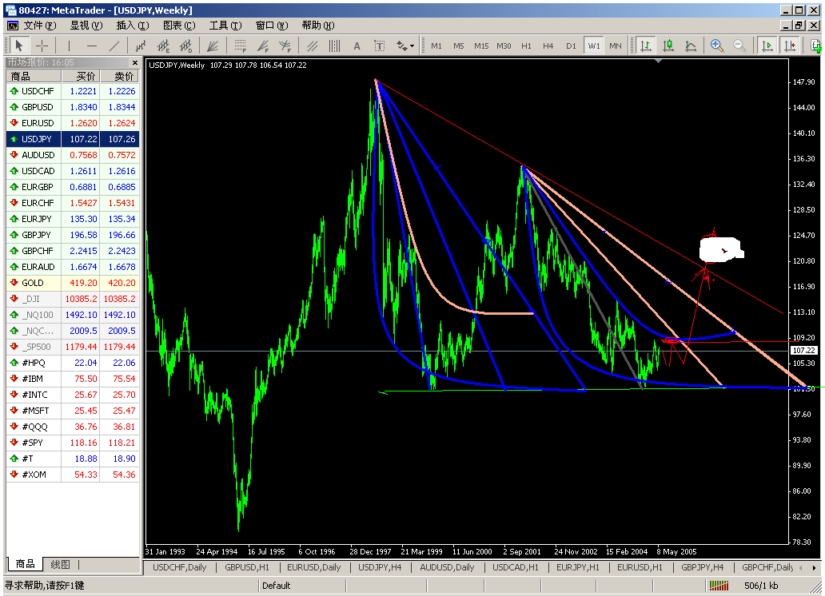This screenshot has height=596, width=825.
Task: Click the D1 daily timeframe button
Action: [572, 46]
